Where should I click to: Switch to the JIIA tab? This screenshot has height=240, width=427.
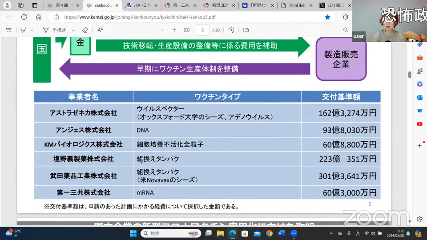141,5
